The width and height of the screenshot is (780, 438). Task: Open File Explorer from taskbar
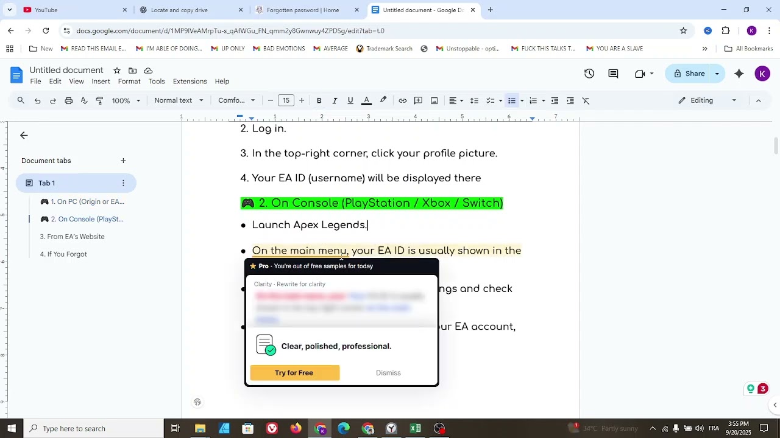tap(200, 428)
